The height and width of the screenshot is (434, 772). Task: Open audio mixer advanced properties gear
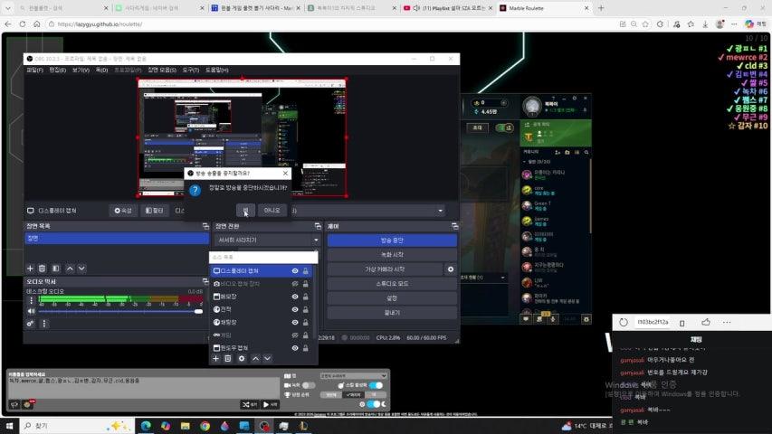[31, 324]
